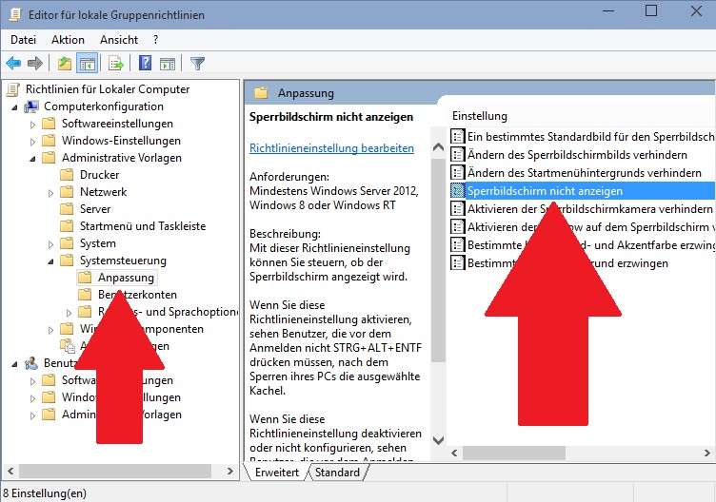
Task: Open the Datei menu
Action: point(23,40)
